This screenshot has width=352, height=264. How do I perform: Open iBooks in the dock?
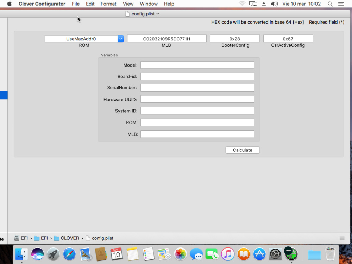244,254
